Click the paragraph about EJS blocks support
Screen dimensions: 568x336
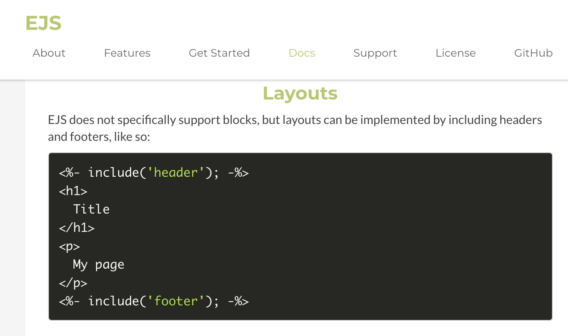coord(295,128)
